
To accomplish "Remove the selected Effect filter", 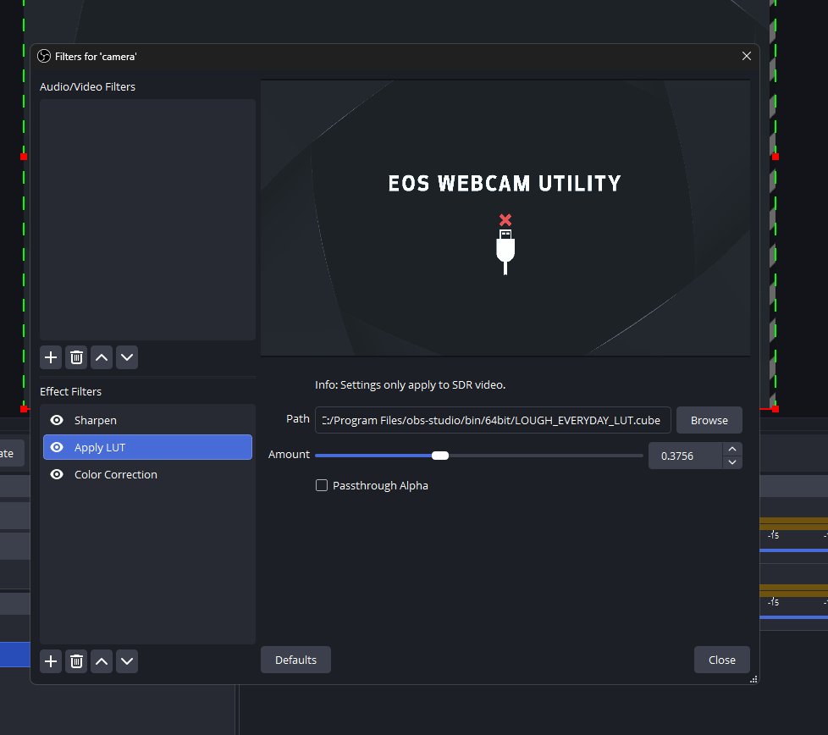I will click(x=76, y=661).
